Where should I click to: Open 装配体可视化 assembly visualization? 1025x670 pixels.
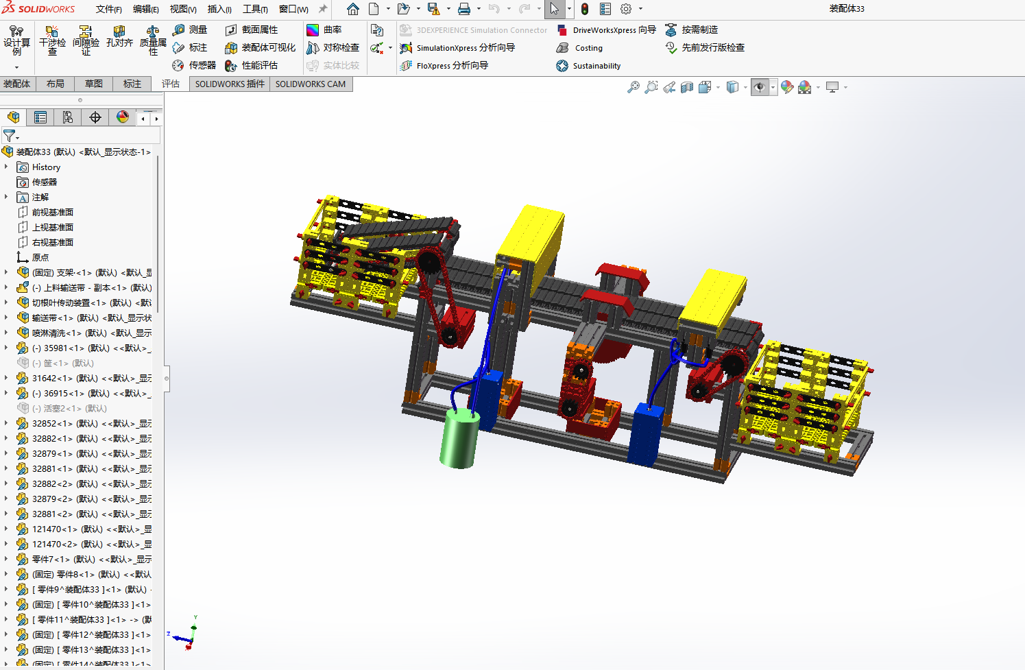coord(261,47)
